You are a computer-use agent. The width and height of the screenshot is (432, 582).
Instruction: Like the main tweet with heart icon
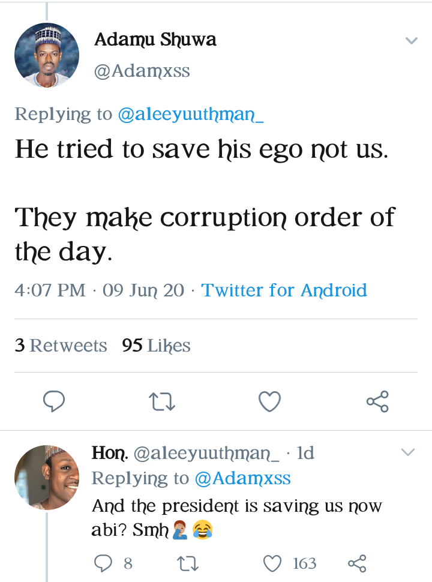point(269,401)
